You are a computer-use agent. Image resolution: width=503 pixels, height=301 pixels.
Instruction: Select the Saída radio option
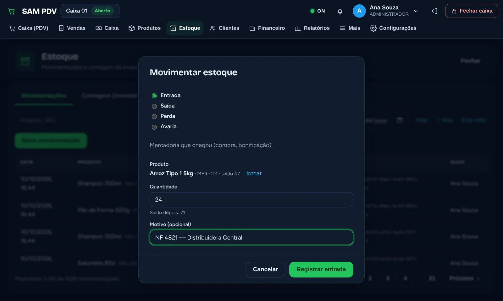click(154, 106)
